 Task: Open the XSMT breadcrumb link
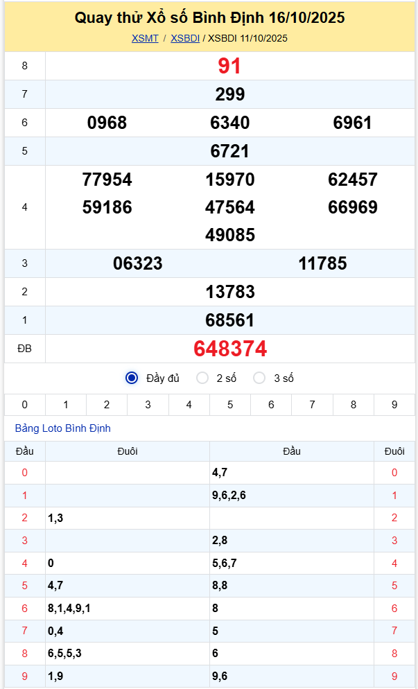click(x=145, y=38)
